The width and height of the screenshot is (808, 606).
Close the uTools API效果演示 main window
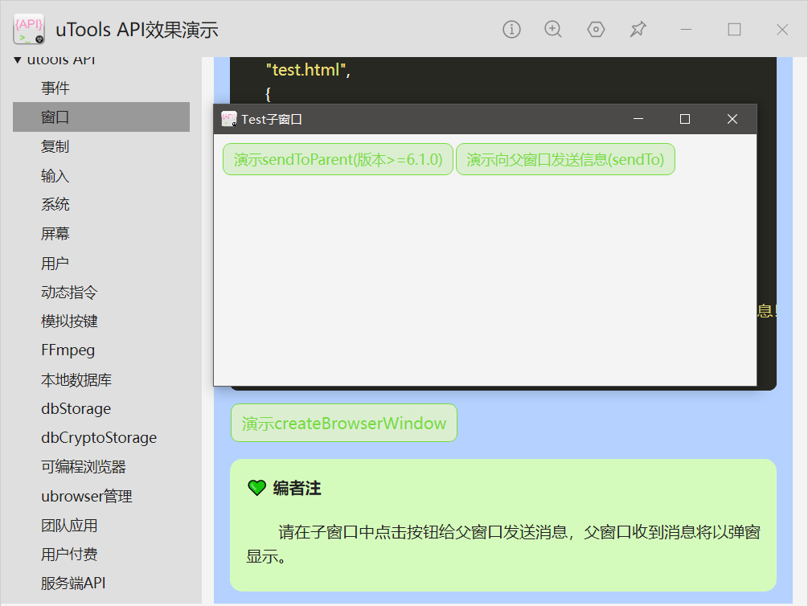point(782,30)
